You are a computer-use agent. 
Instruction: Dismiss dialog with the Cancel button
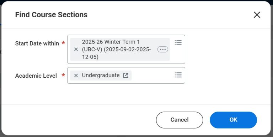(179, 120)
